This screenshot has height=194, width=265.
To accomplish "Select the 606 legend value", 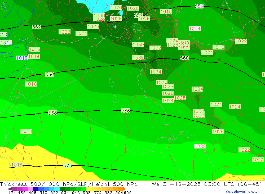I will click(128, 192).
